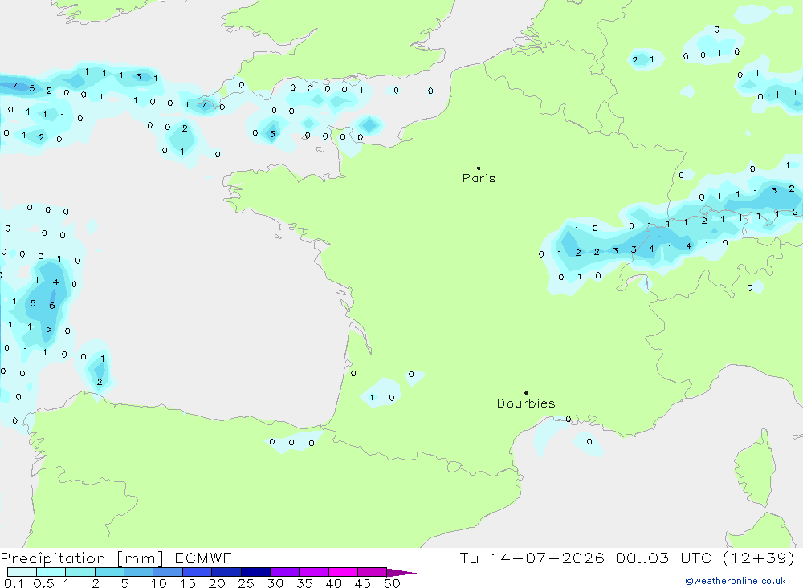Pick the 0.5–1 mm legend swatch
The height and width of the screenshot is (588, 803).
point(51,572)
